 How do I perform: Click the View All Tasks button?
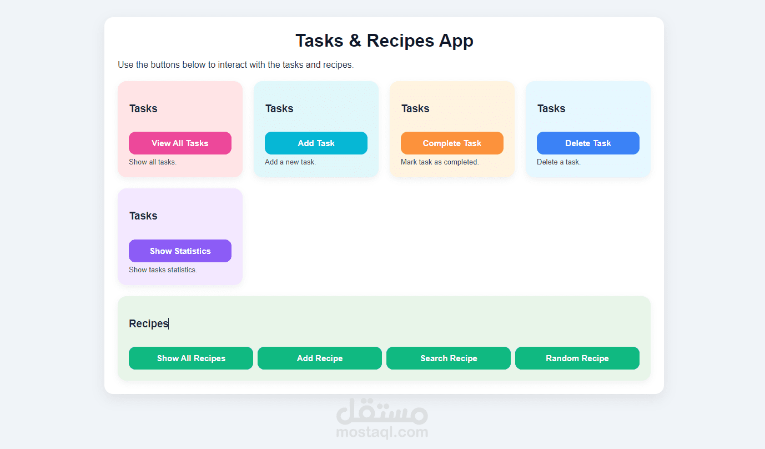(x=180, y=143)
